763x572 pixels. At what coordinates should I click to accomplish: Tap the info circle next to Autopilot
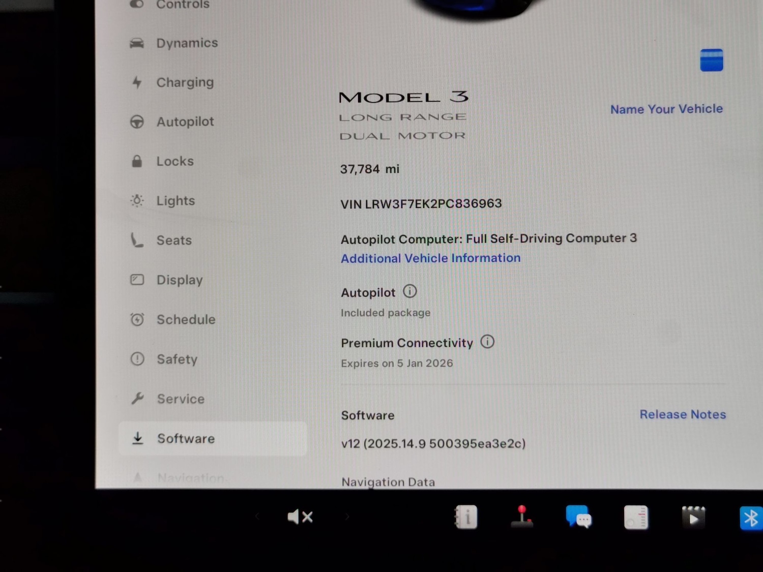[409, 291]
